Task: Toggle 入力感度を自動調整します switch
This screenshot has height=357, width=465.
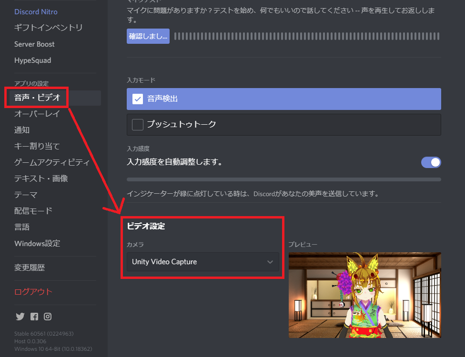Action: 431,162
